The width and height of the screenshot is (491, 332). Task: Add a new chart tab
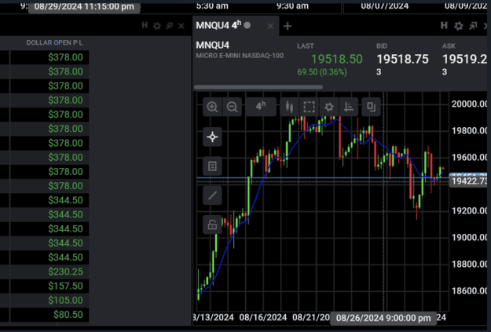click(x=288, y=26)
